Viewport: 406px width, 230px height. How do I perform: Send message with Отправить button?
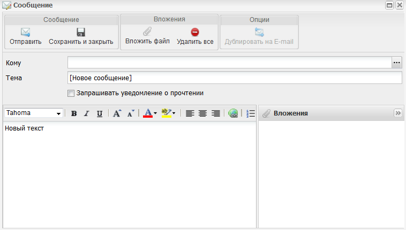[x=25, y=36]
